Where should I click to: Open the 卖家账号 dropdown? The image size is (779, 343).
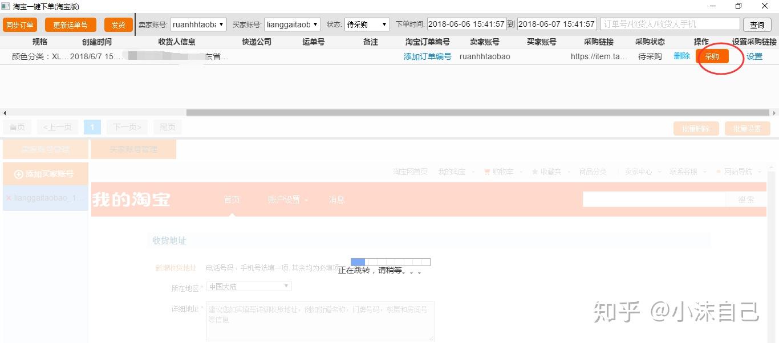click(x=198, y=24)
